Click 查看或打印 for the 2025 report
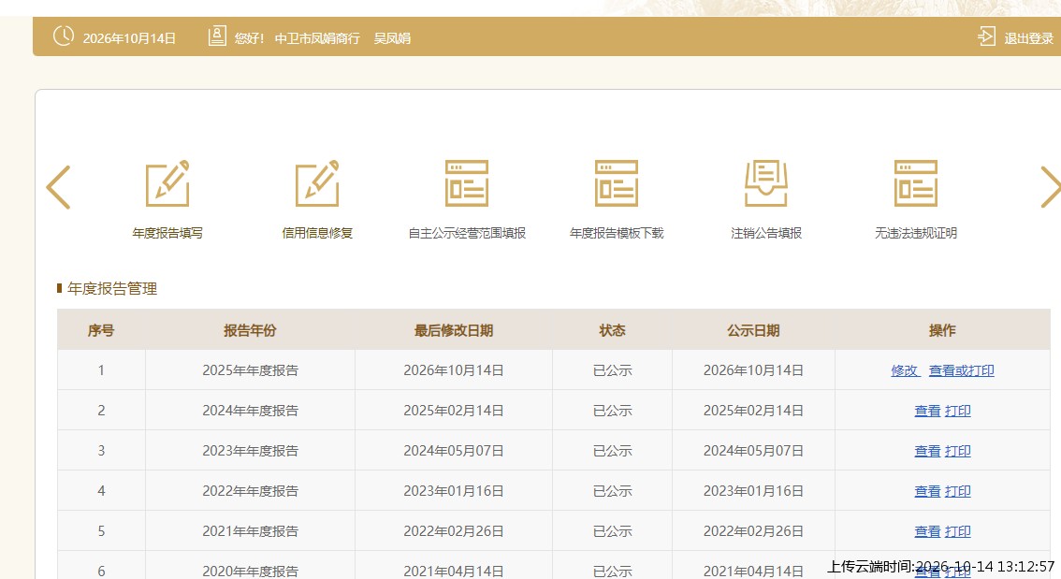 coord(962,370)
